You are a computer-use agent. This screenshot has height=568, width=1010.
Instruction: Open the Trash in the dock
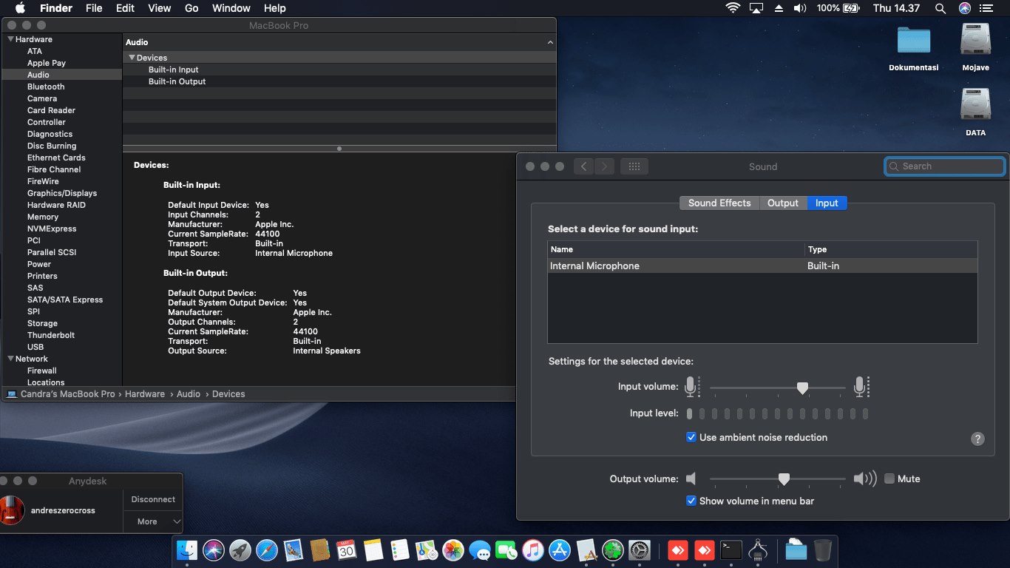tap(823, 550)
